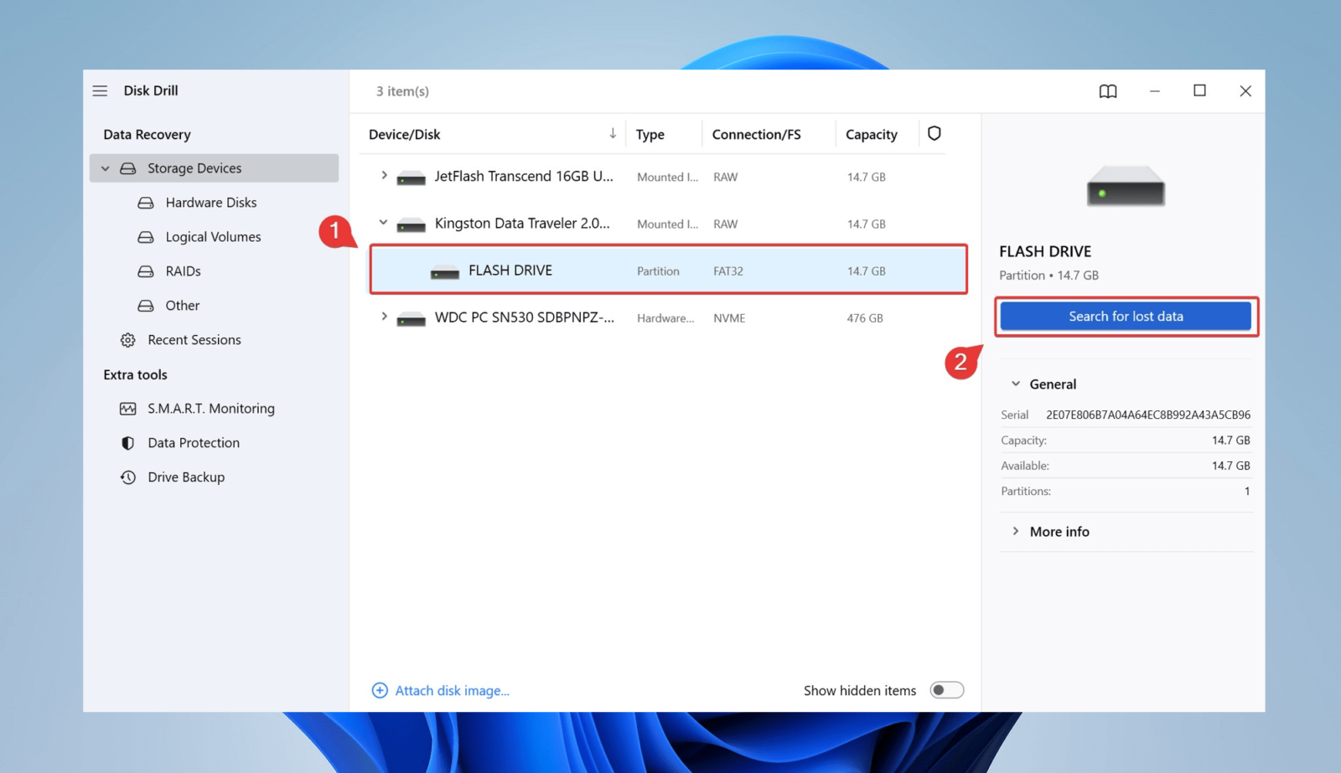The height and width of the screenshot is (773, 1341).
Task: Open the hamburger menu next to Disk Drill
Action: 100,90
